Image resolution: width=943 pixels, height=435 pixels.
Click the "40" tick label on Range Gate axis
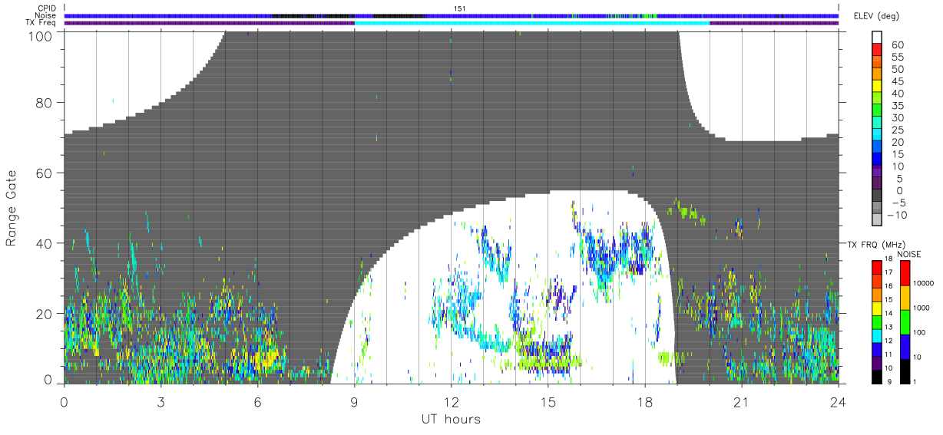(x=44, y=243)
